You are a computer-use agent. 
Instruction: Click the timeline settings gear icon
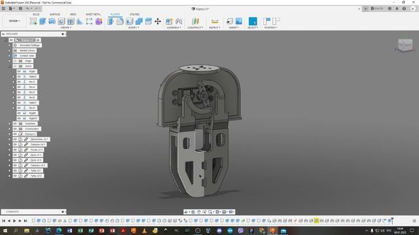pyautogui.click(x=414, y=221)
